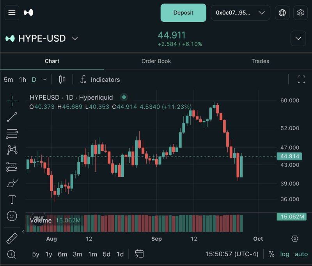This screenshot has width=312, height=266.
Task: Set chart range to 1y
Action: click(x=49, y=254)
